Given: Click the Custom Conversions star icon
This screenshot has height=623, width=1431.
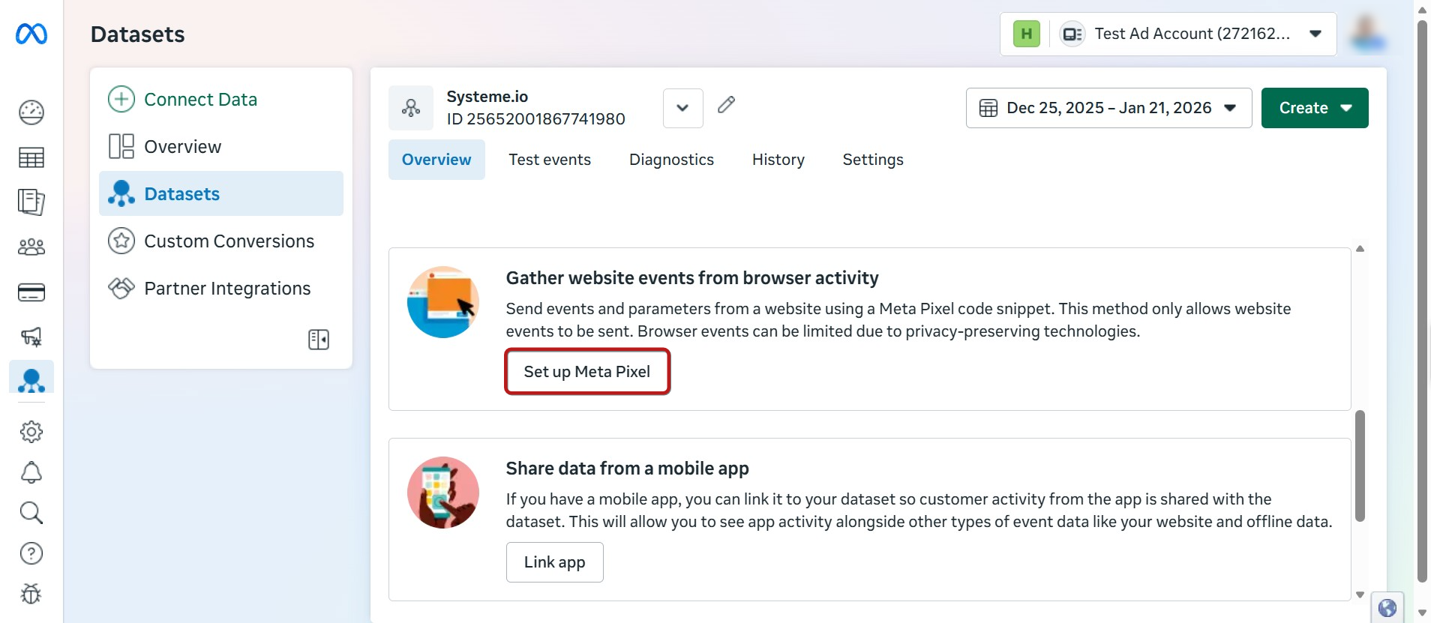Looking at the screenshot, I should click(121, 241).
